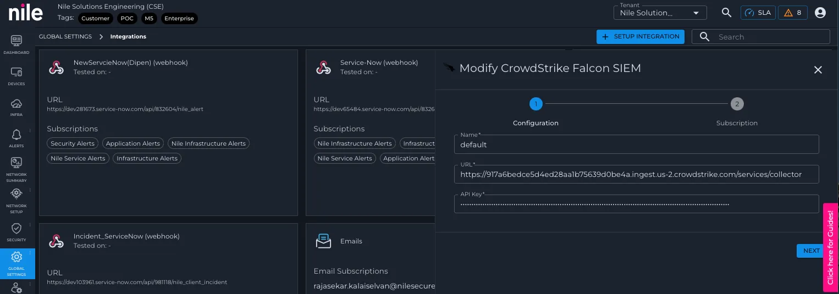Click the Integrations breadcrumb
The width and height of the screenshot is (839, 294).
128,37
